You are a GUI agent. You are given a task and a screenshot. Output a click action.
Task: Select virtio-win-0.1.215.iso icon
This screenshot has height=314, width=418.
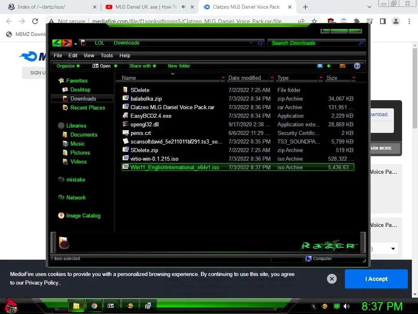[125, 158]
